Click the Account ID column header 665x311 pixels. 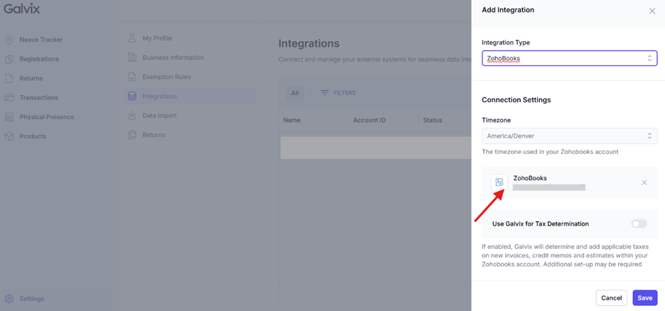click(369, 120)
